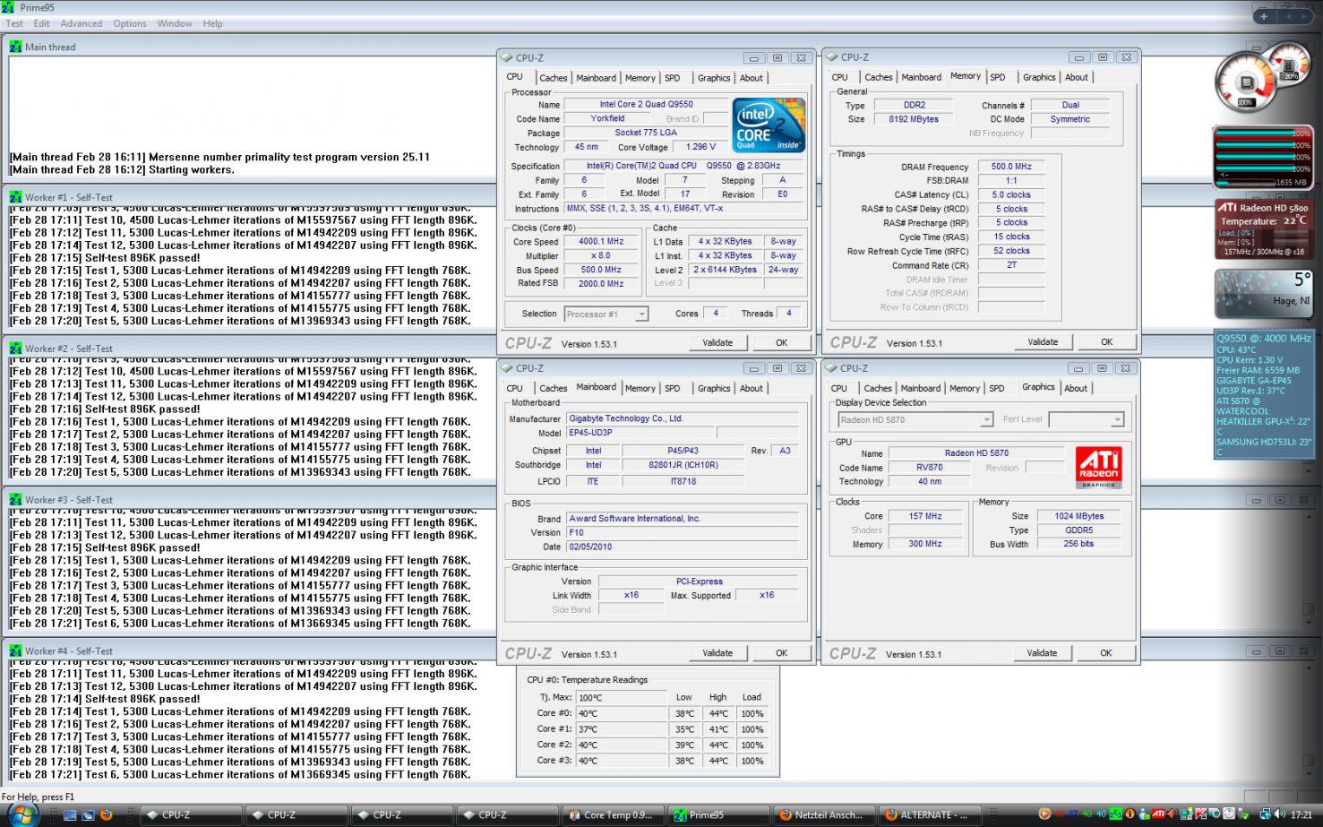Launch Firefox from the quick launch bar
Screen dimensions: 1323x827
pos(106,815)
